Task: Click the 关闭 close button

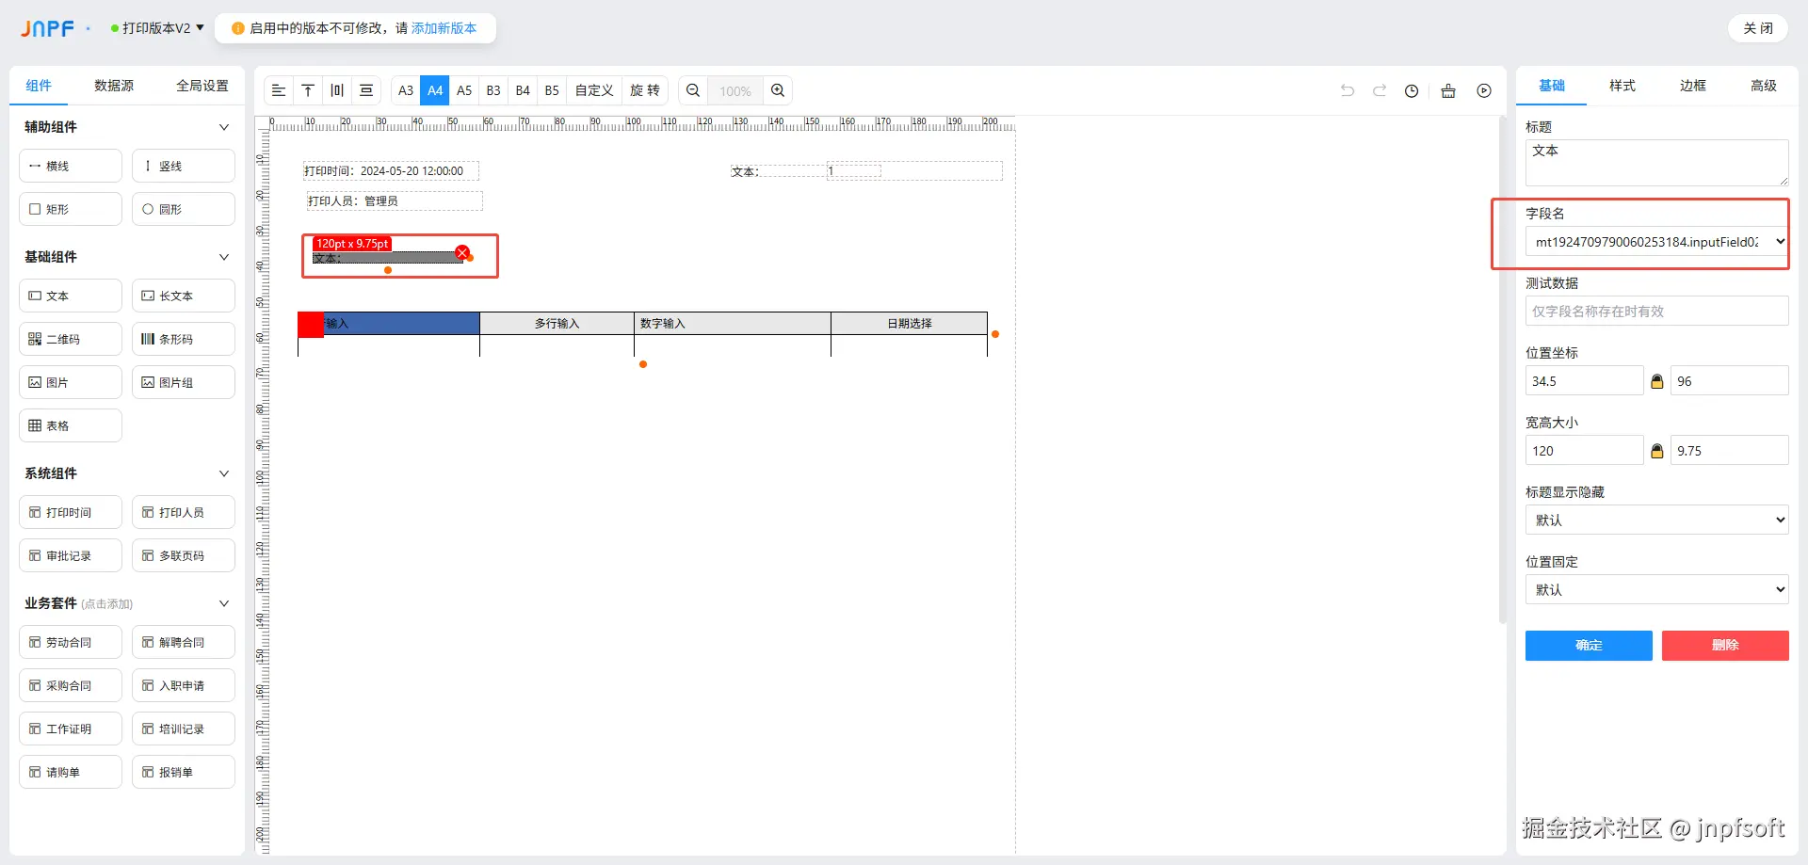Action: click(1757, 28)
